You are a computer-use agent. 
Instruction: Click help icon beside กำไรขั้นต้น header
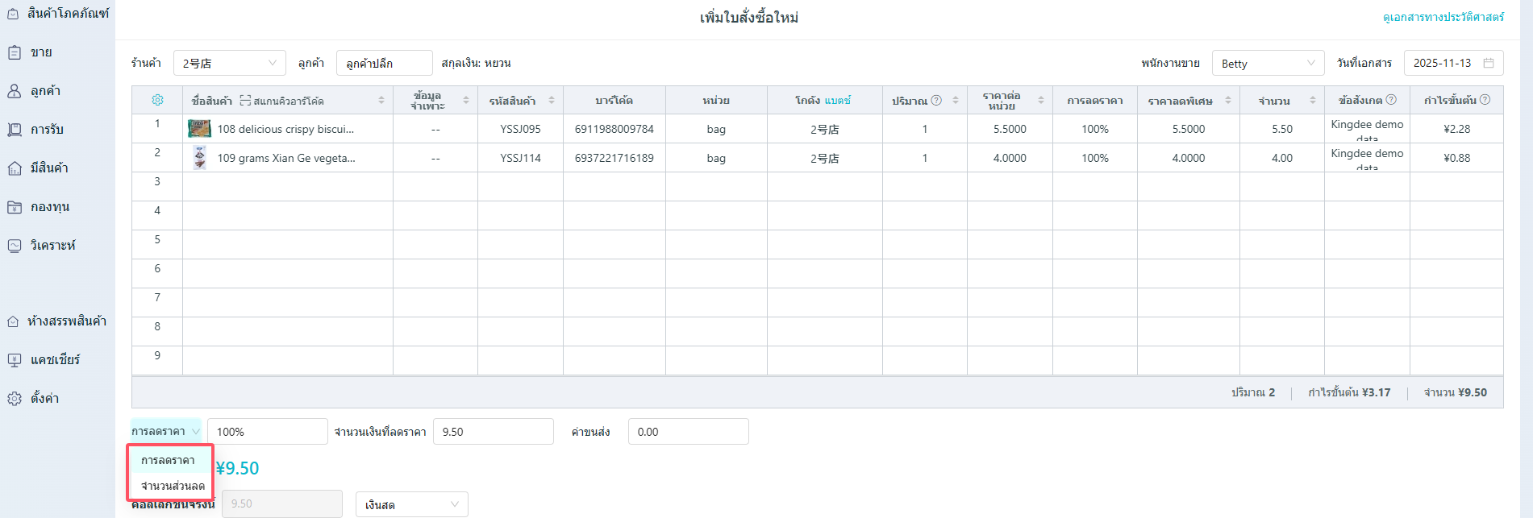click(x=1485, y=100)
